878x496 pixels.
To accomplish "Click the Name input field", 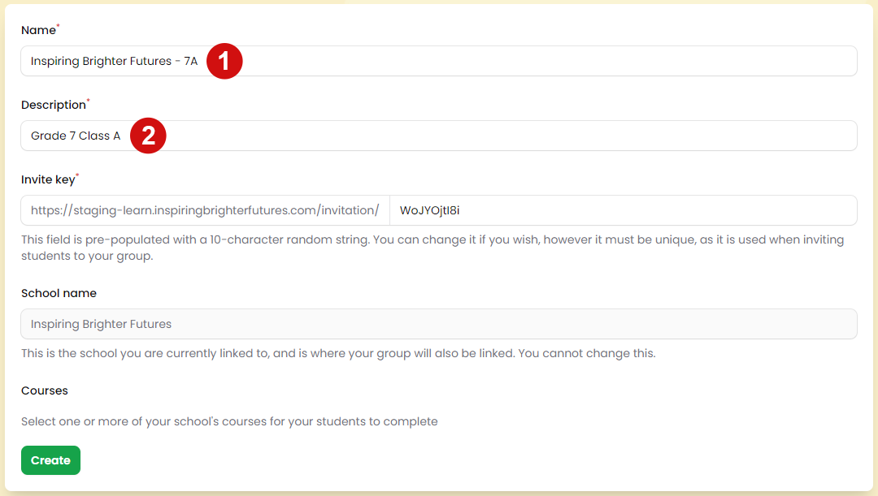I will pyautogui.click(x=438, y=61).
